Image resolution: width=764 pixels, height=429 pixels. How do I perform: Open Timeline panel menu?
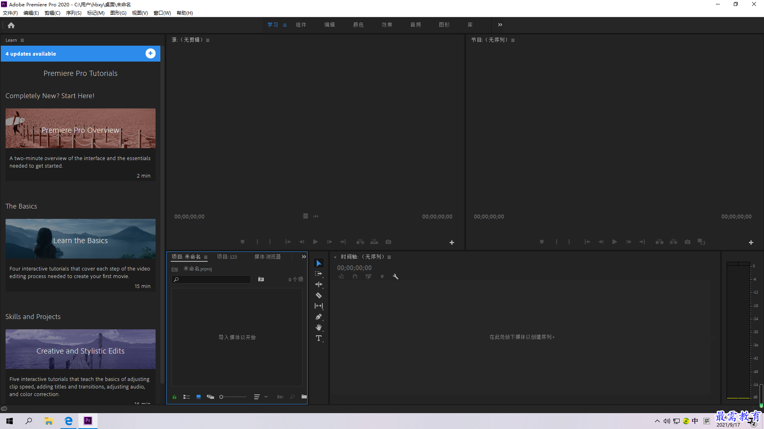[389, 257]
